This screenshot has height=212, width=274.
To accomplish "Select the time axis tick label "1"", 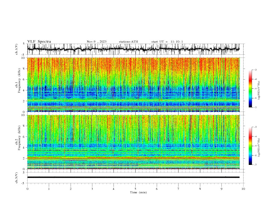I will pyautogui.click(x=49, y=189).
